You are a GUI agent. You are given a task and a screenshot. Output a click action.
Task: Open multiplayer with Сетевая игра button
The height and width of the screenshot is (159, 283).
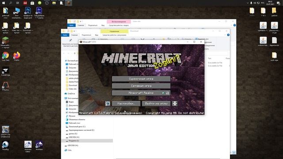141,86
